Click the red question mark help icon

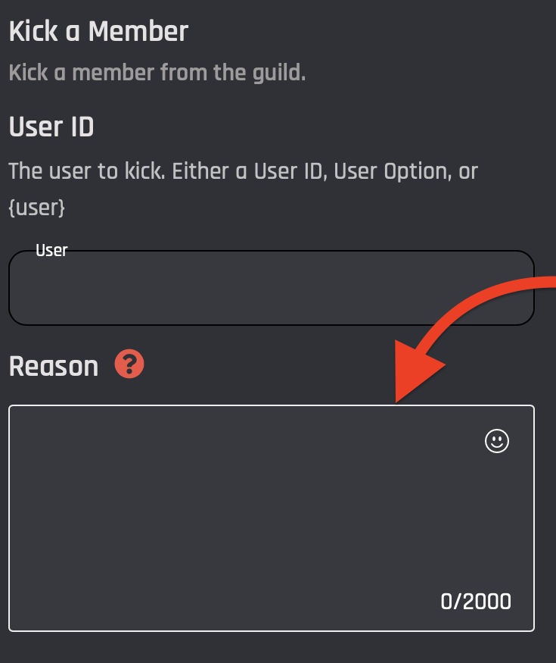point(129,365)
